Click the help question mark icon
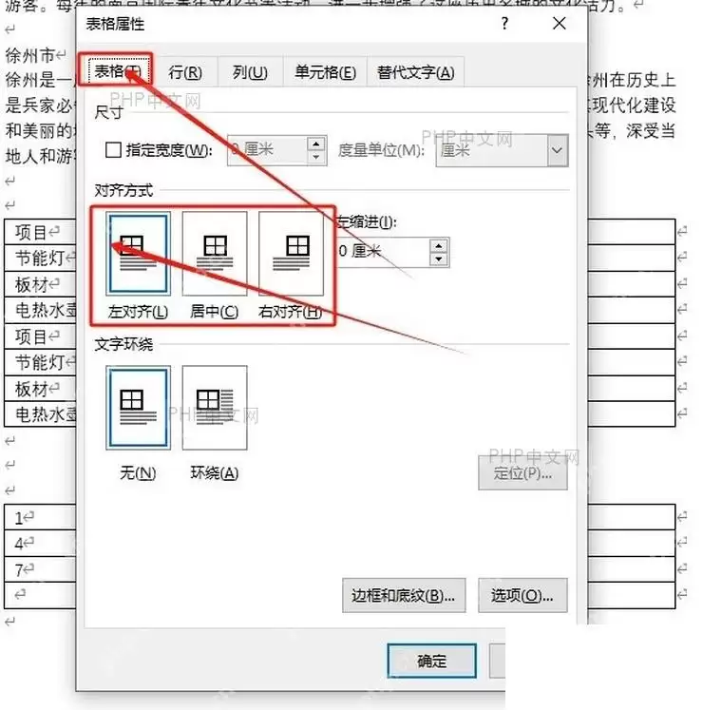The image size is (722, 710). 505,23
